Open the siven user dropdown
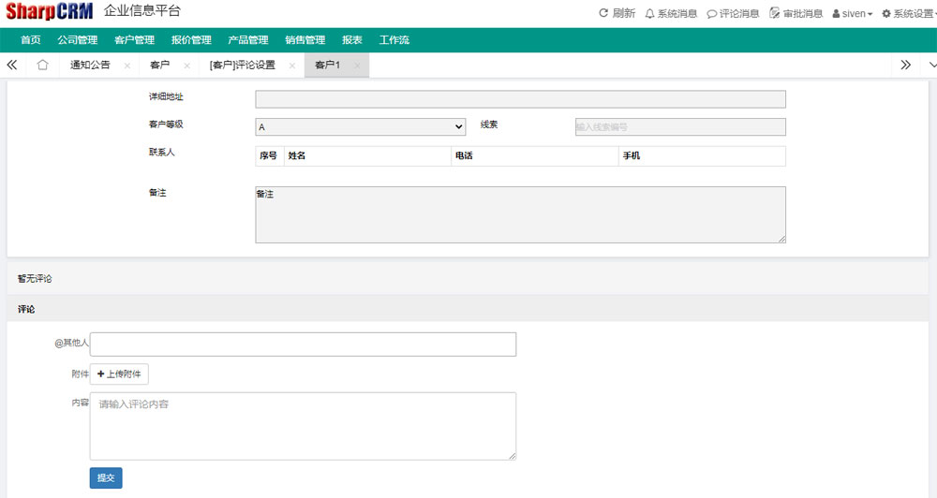 853,14
